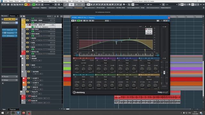Toggle global Solo S button in toolbar
This screenshot has width=205, height=115.
point(29,4)
